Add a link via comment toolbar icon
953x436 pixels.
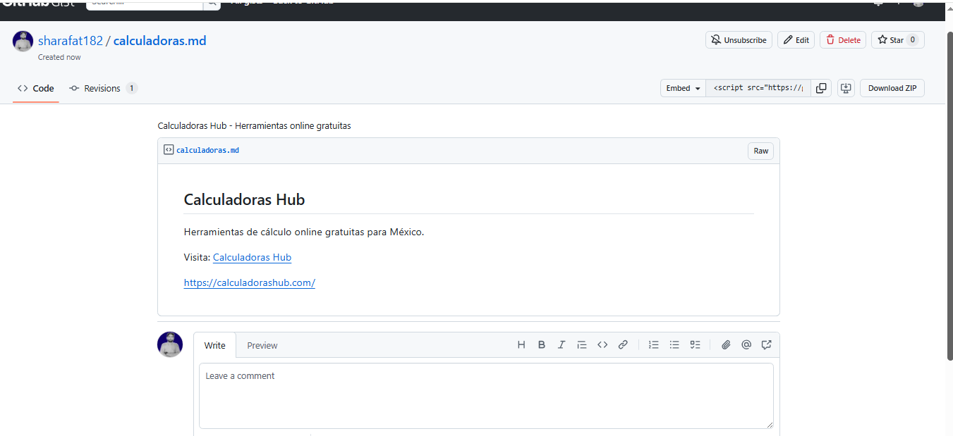tap(623, 344)
